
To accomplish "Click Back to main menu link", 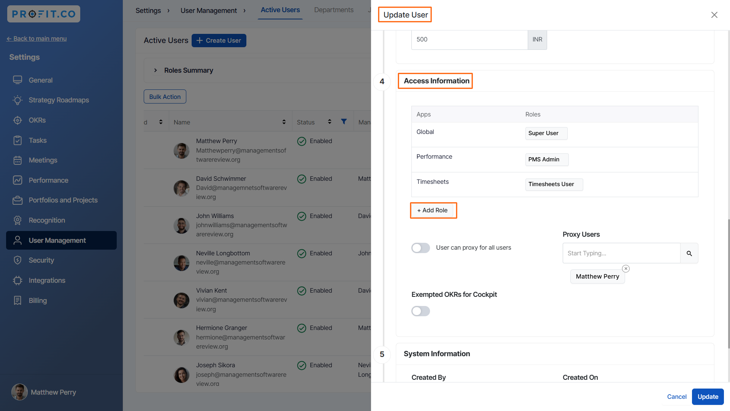I will (36, 39).
